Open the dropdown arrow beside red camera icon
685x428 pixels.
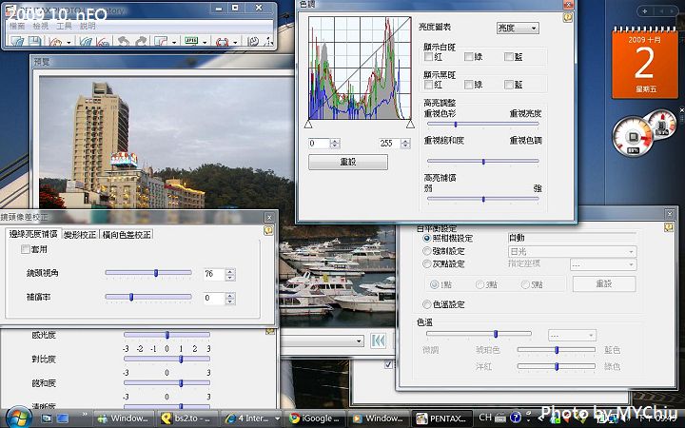point(235,43)
